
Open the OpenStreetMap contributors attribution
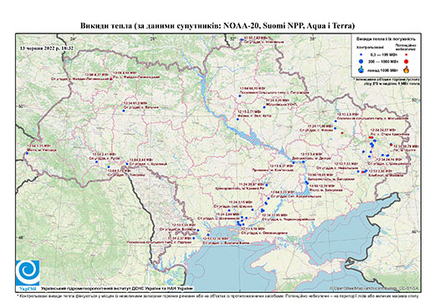(375, 288)
